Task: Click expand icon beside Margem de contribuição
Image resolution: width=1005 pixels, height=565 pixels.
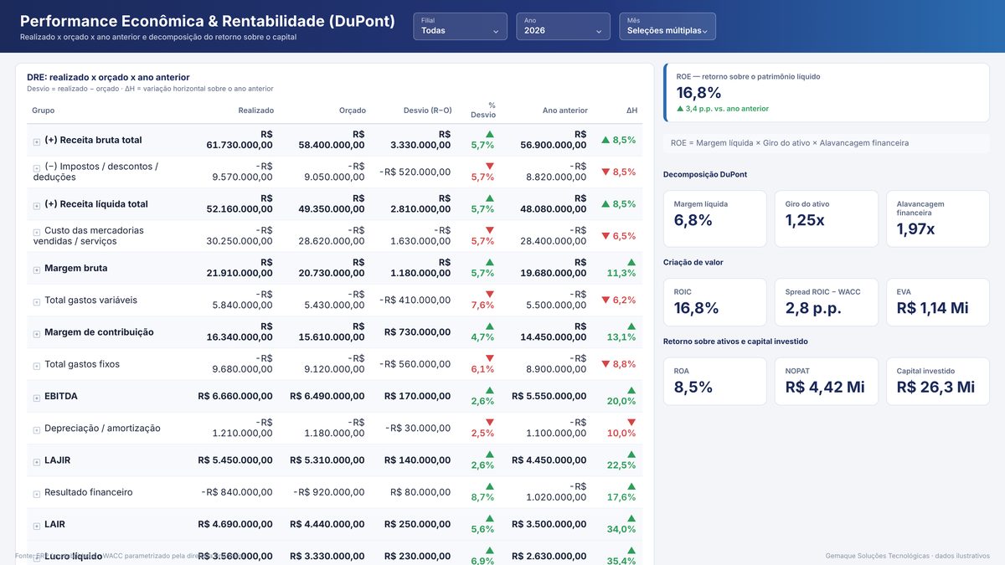Action: (x=37, y=333)
